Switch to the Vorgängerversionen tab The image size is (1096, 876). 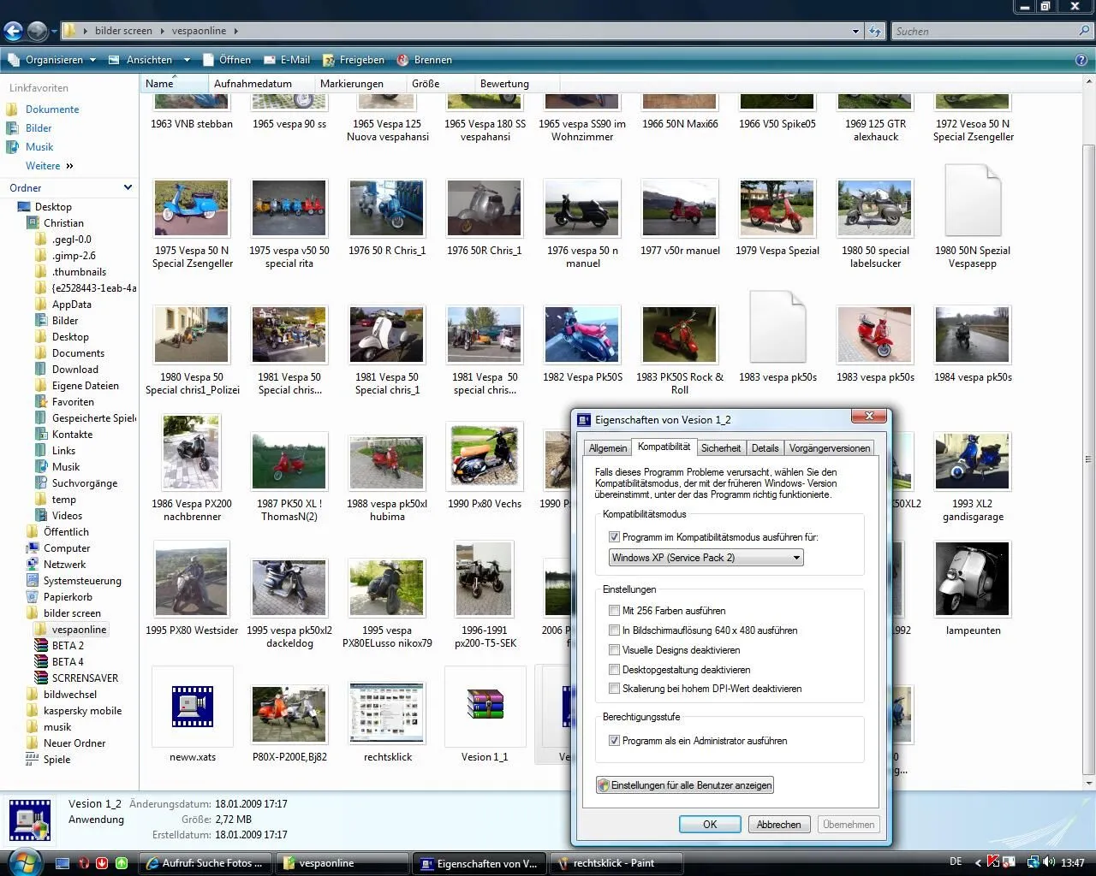[829, 447]
